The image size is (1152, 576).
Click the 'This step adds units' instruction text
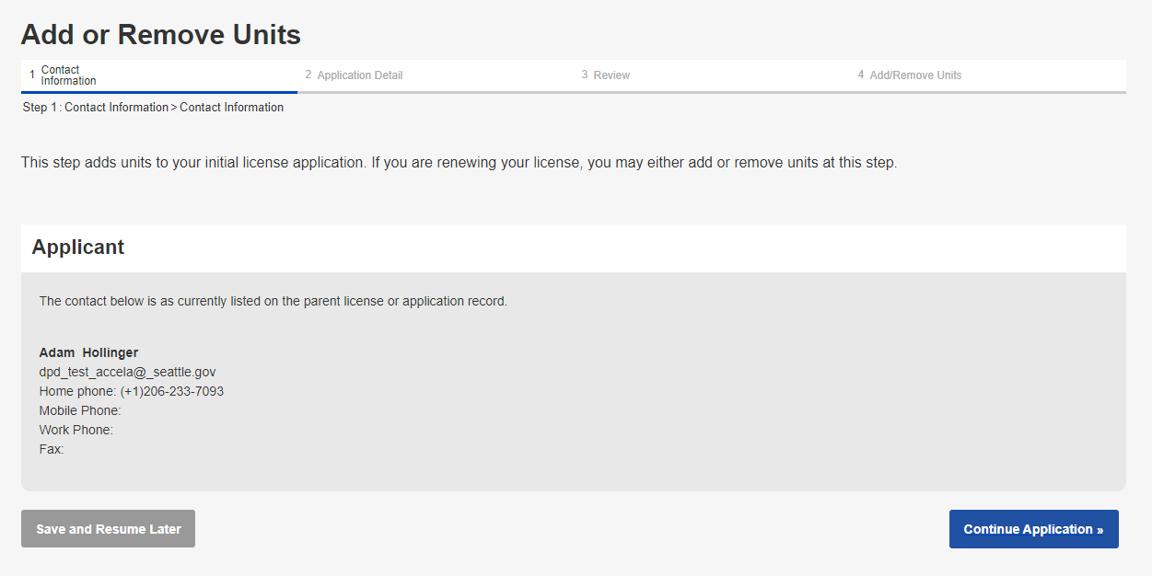(458, 163)
